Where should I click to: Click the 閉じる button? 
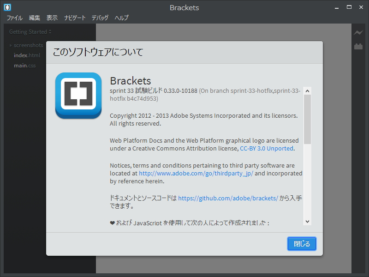click(x=302, y=244)
